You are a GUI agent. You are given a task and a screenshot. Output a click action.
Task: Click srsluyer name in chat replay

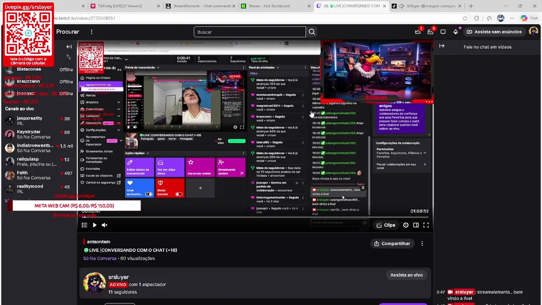pyautogui.click(x=464, y=292)
